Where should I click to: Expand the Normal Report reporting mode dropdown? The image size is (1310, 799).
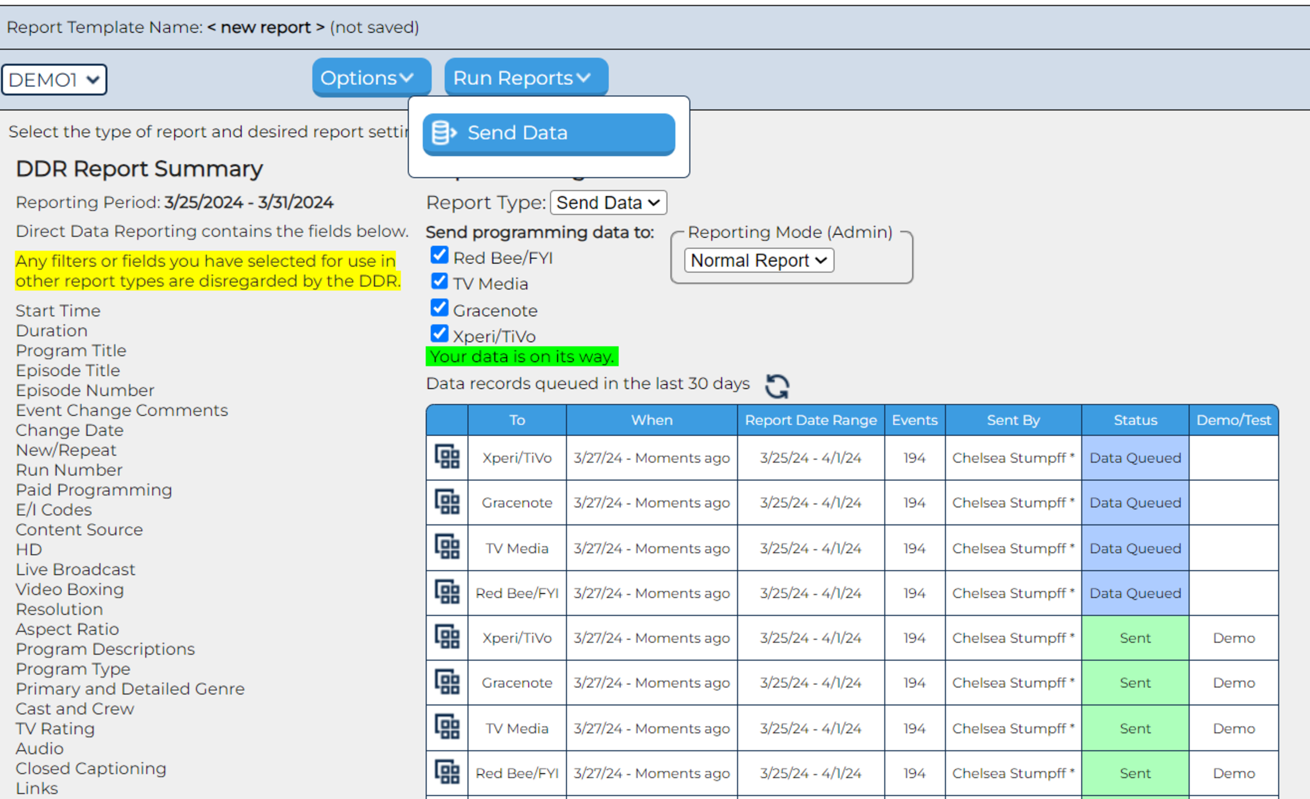point(758,261)
